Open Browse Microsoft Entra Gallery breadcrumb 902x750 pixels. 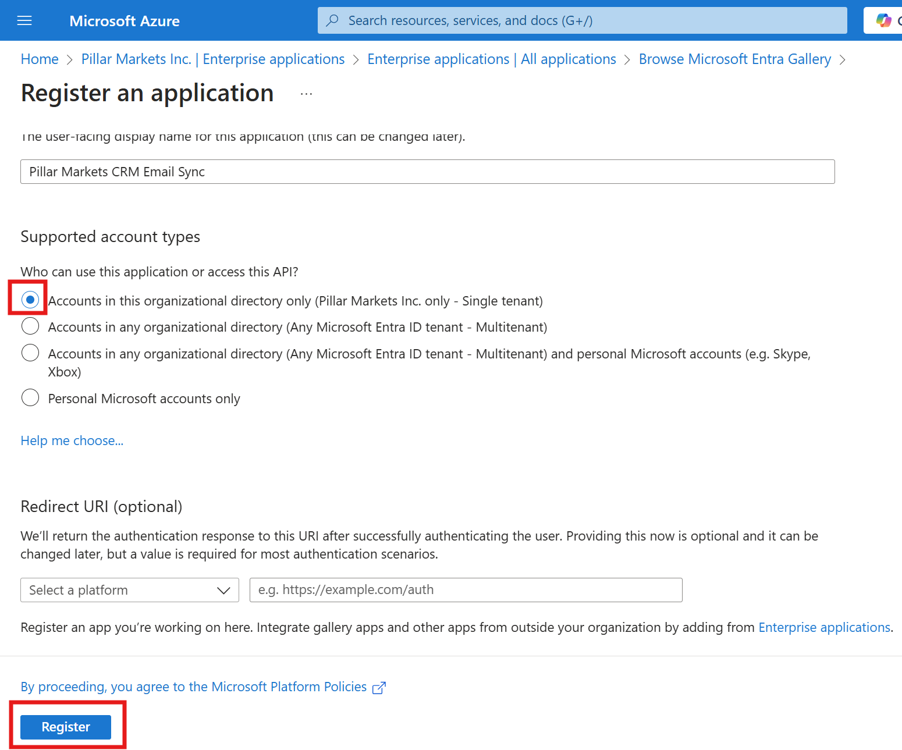tap(734, 59)
